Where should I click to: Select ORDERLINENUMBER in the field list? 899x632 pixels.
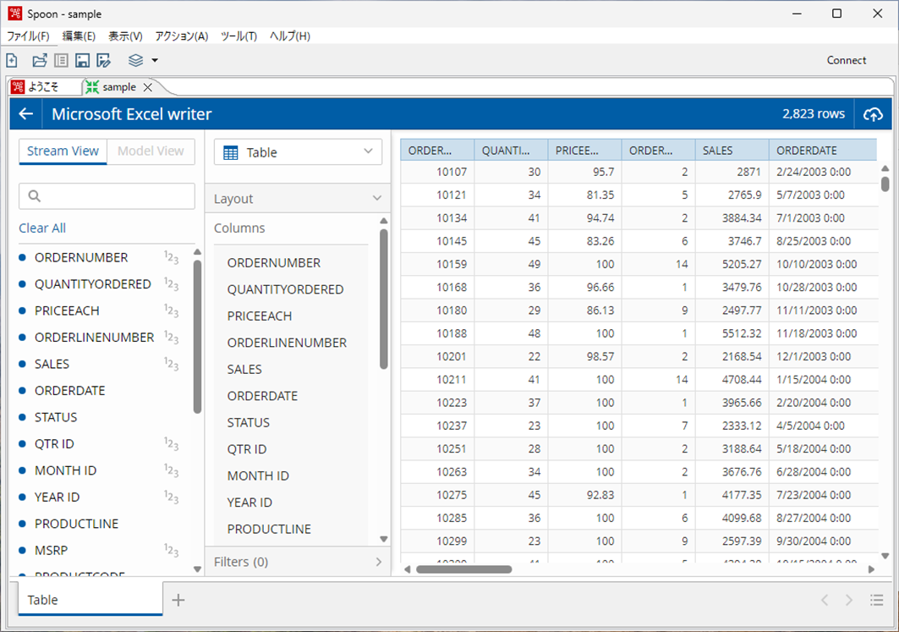[x=95, y=338]
